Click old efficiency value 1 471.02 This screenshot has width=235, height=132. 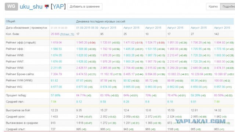pyautogui.click(x=129, y=43)
